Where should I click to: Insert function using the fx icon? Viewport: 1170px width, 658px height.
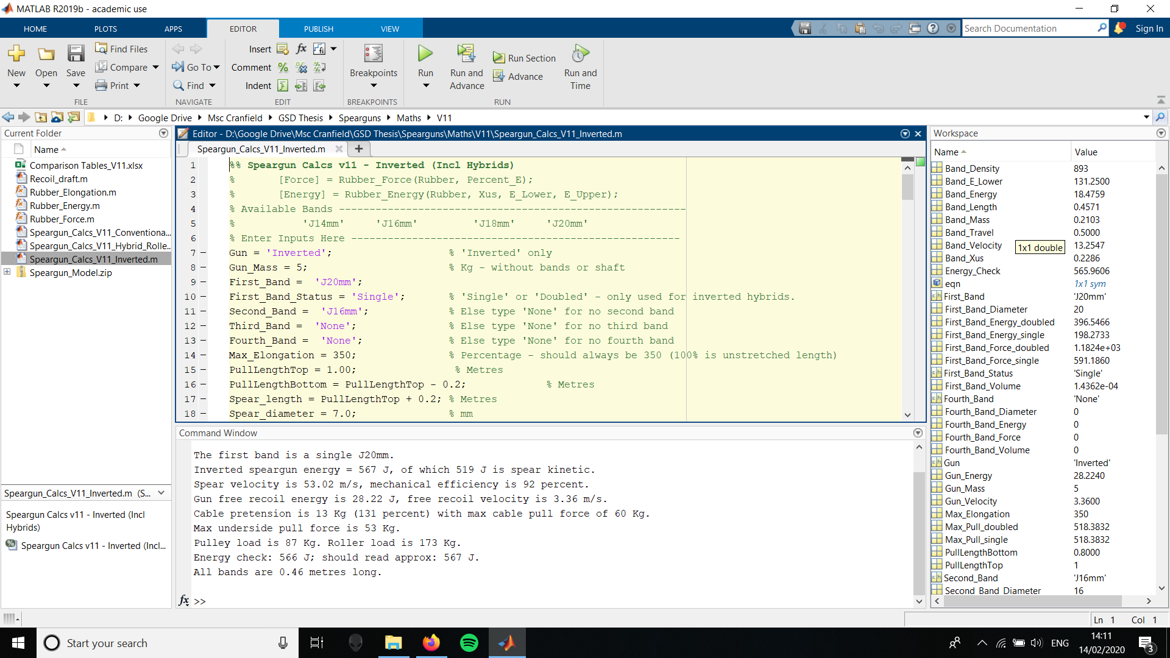point(301,49)
